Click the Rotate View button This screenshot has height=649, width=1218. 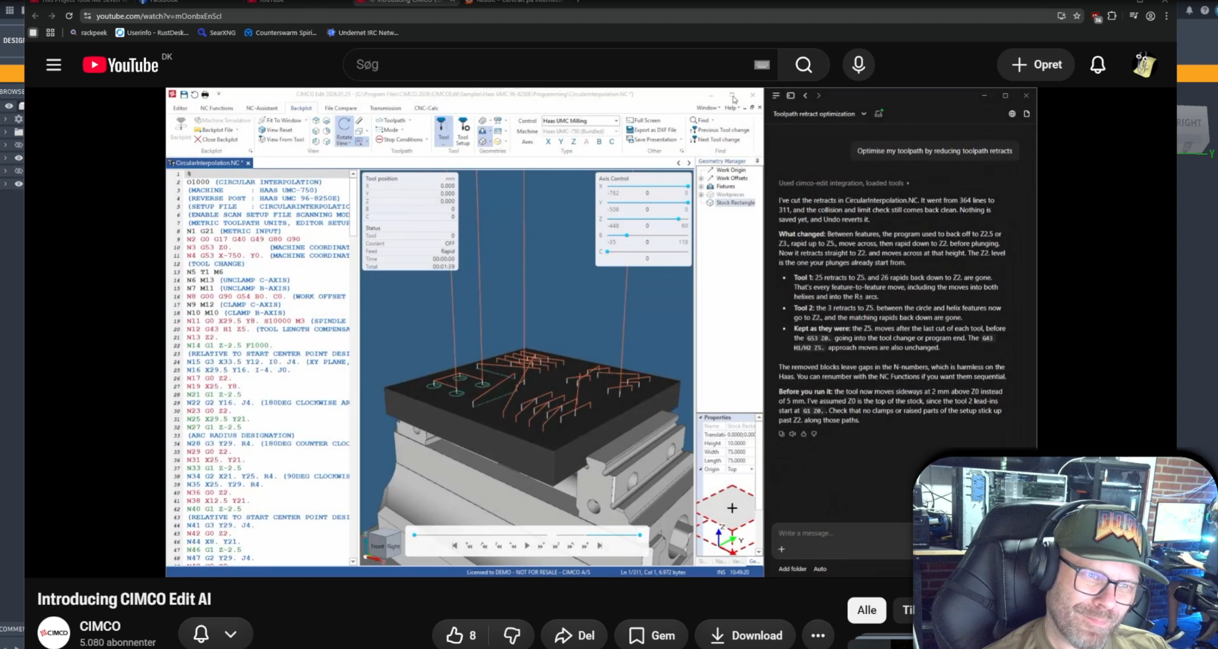[x=344, y=131]
